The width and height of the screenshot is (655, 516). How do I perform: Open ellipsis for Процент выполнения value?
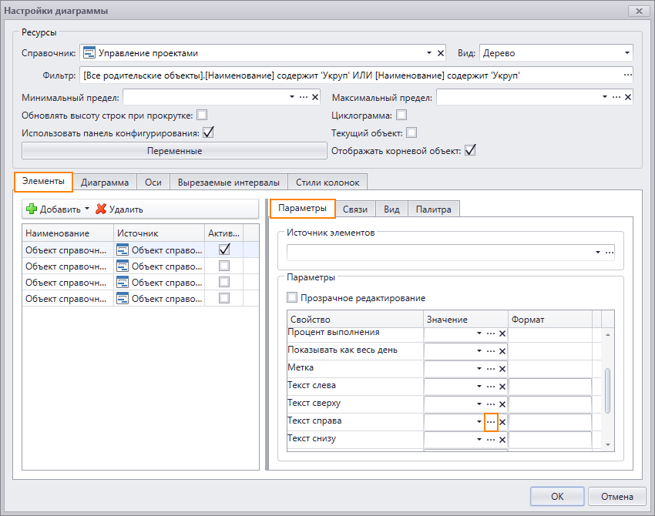[x=491, y=333]
